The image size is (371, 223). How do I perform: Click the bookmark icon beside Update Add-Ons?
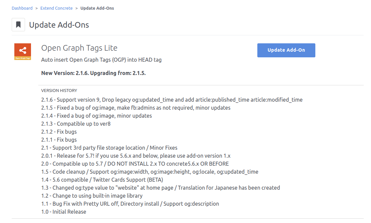(x=18, y=25)
